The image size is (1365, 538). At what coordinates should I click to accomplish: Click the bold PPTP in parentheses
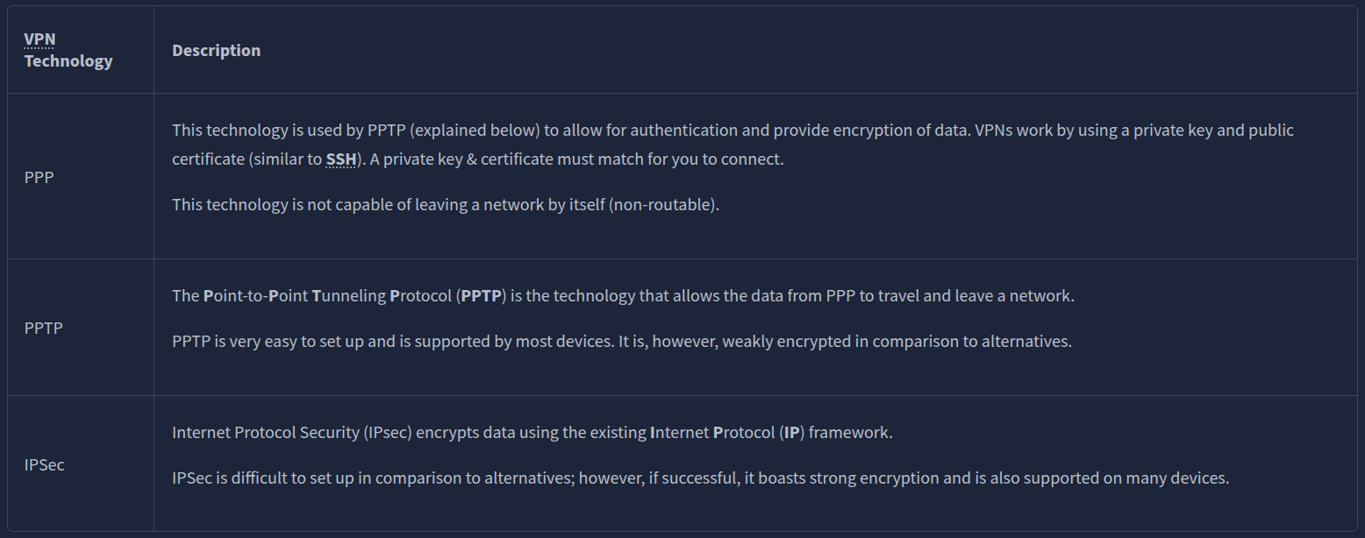coord(481,296)
